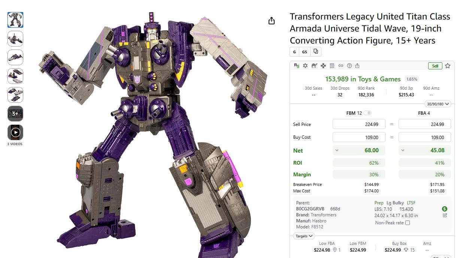Click share icon above product title
The width and height of the screenshot is (460, 258).
click(x=272, y=21)
